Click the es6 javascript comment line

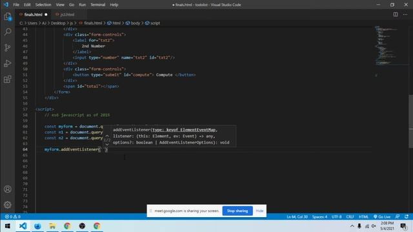(77, 115)
